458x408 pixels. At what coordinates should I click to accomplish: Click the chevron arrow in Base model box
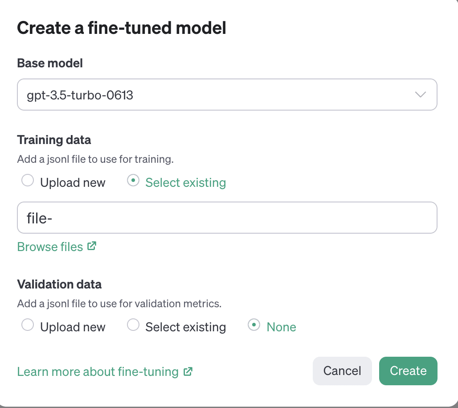point(420,95)
